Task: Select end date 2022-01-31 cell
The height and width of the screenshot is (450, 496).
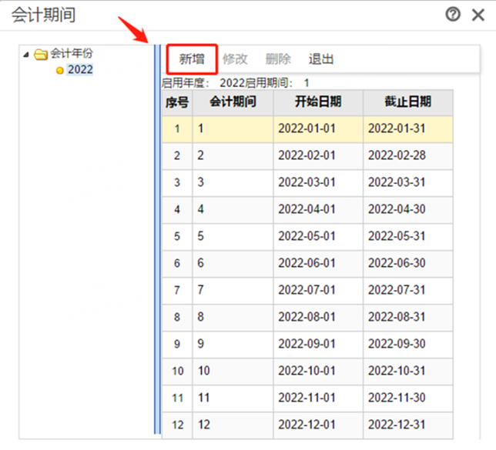Action: tap(408, 129)
